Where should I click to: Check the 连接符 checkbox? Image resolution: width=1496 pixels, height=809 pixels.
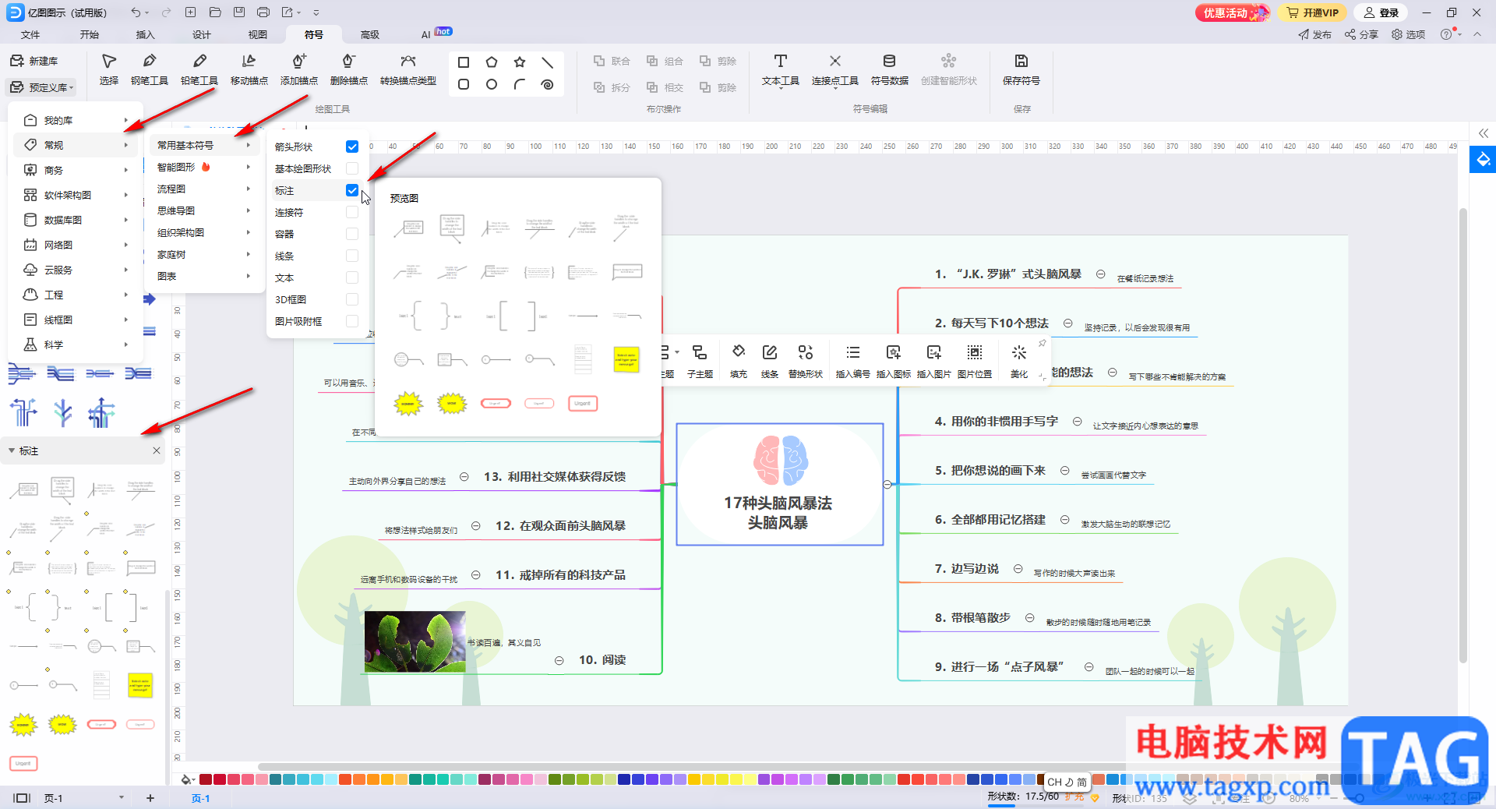pos(352,212)
